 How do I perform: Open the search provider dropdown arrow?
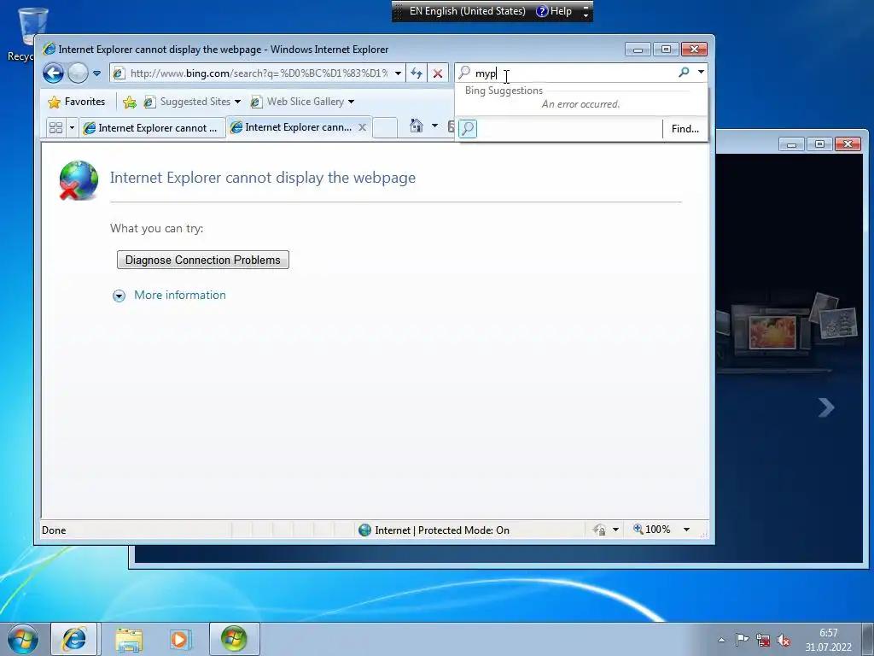coord(702,73)
